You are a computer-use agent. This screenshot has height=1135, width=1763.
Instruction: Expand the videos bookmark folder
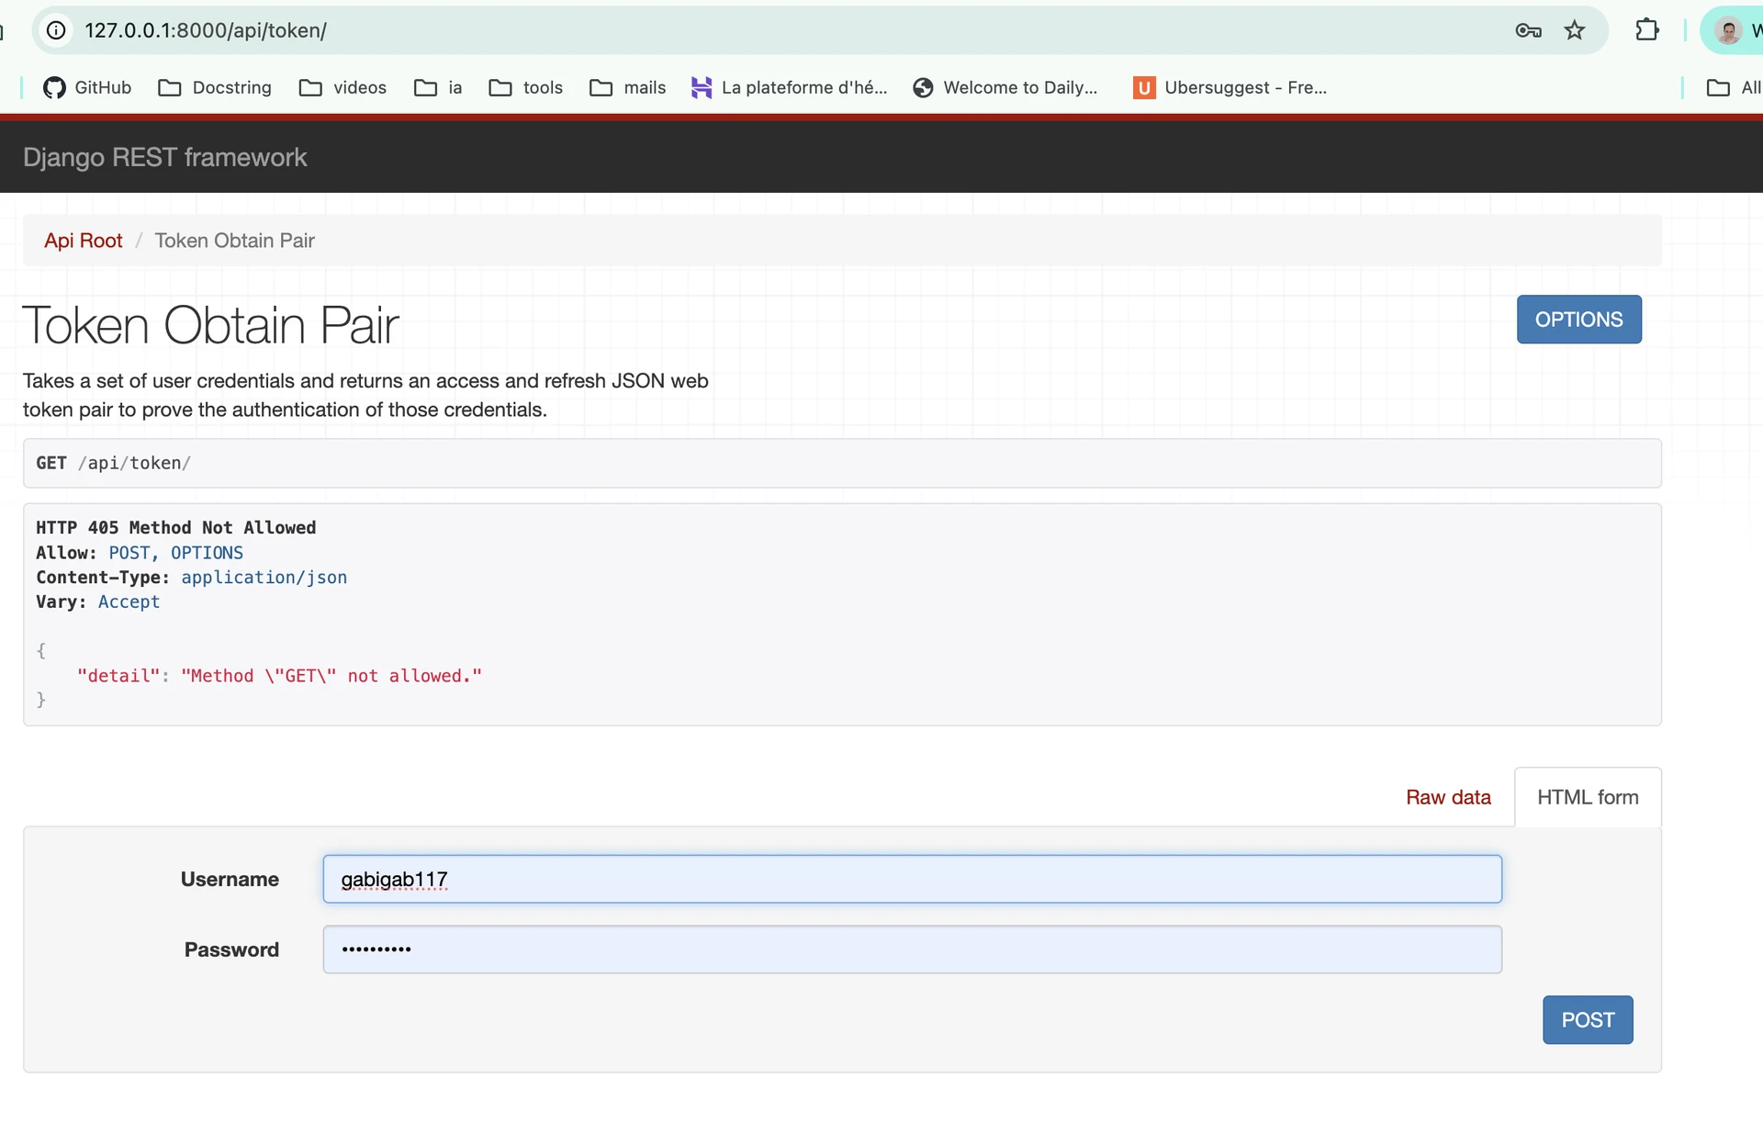click(x=342, y=87)
